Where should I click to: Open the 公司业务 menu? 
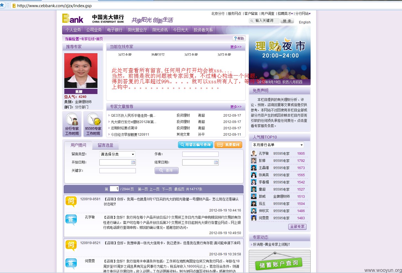[94, 30]
